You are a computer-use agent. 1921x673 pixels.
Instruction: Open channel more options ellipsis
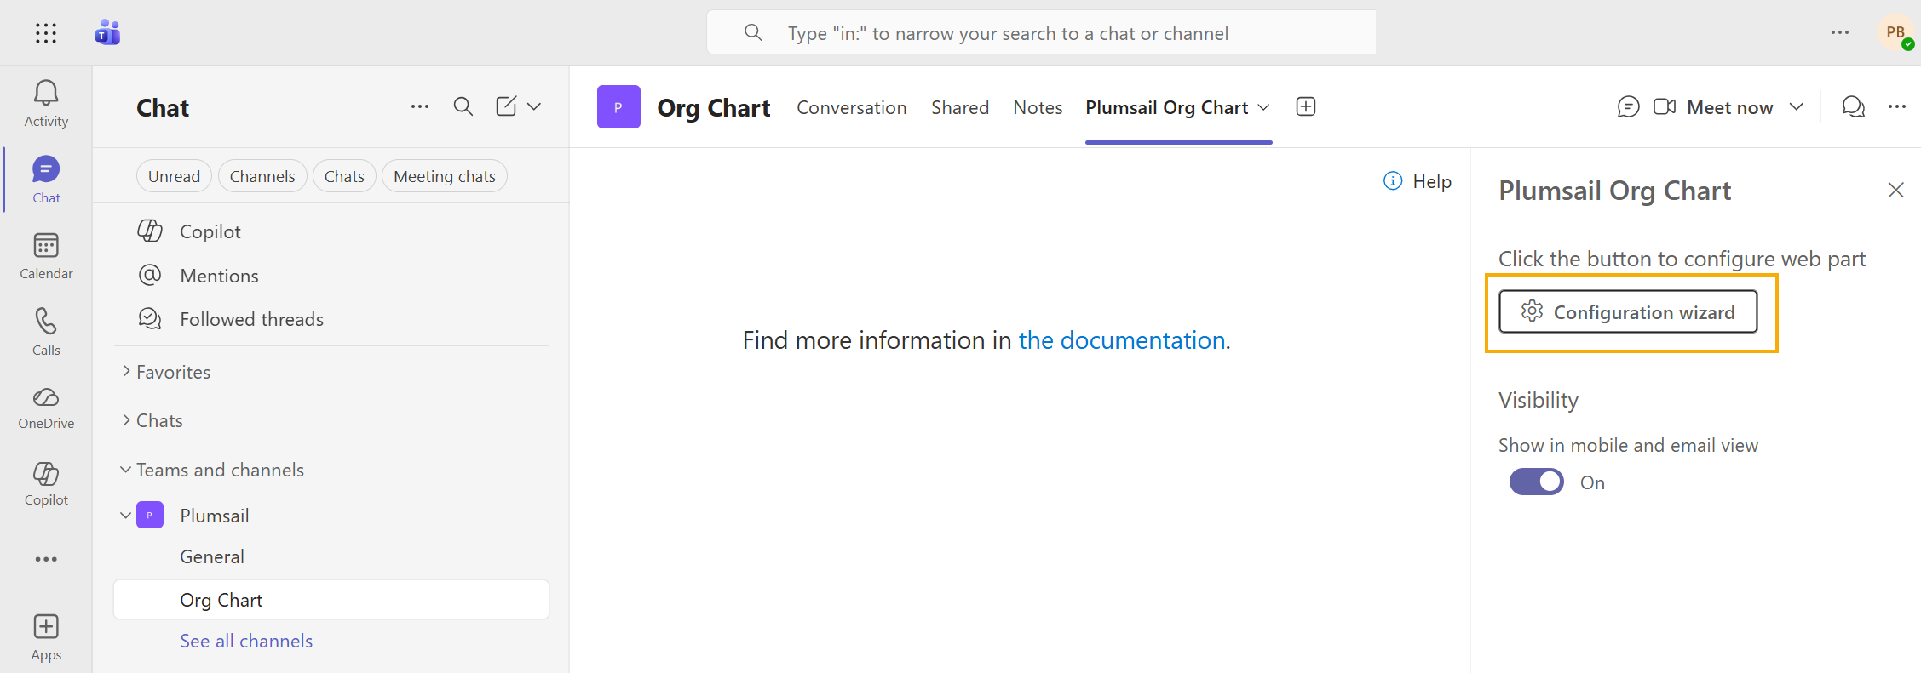click(1897, 106)
